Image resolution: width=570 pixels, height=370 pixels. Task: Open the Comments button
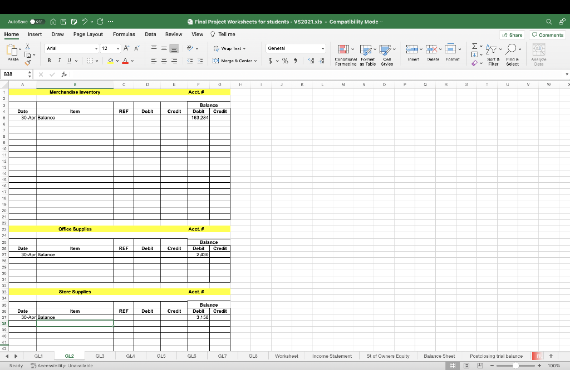[548, 35]
